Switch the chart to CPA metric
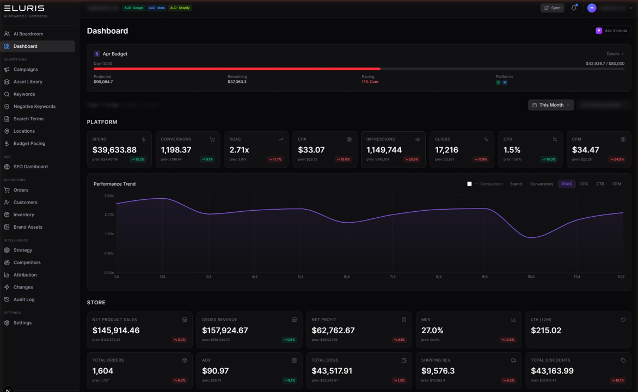638x392 pixels. 584,183
